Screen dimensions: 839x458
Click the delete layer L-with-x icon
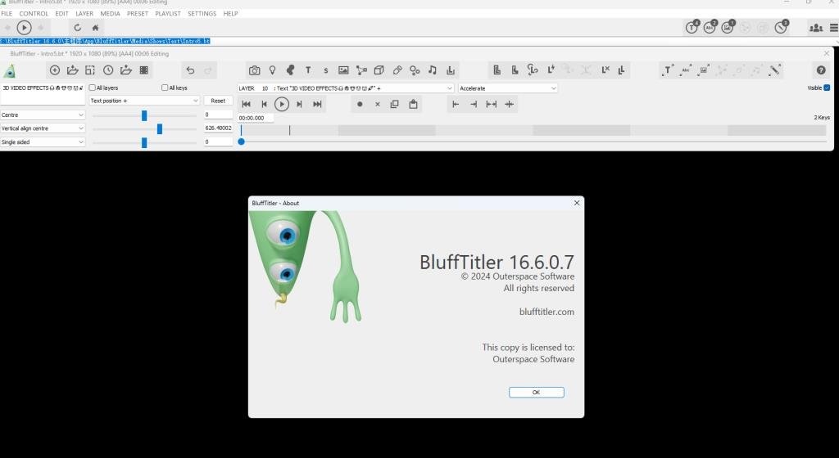pos(605,70)
